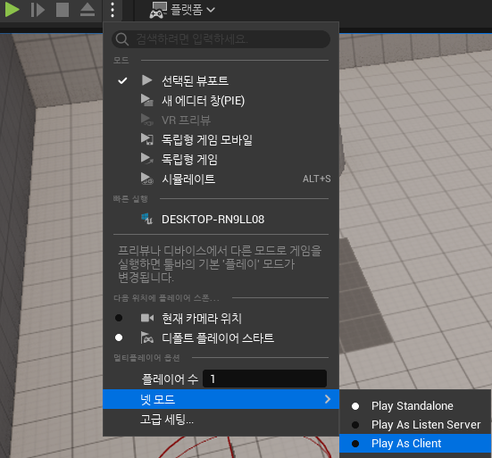
Task: Select 선택된 뷰포트 play mode
Action: pyautogui.click(x=221, y=81)
